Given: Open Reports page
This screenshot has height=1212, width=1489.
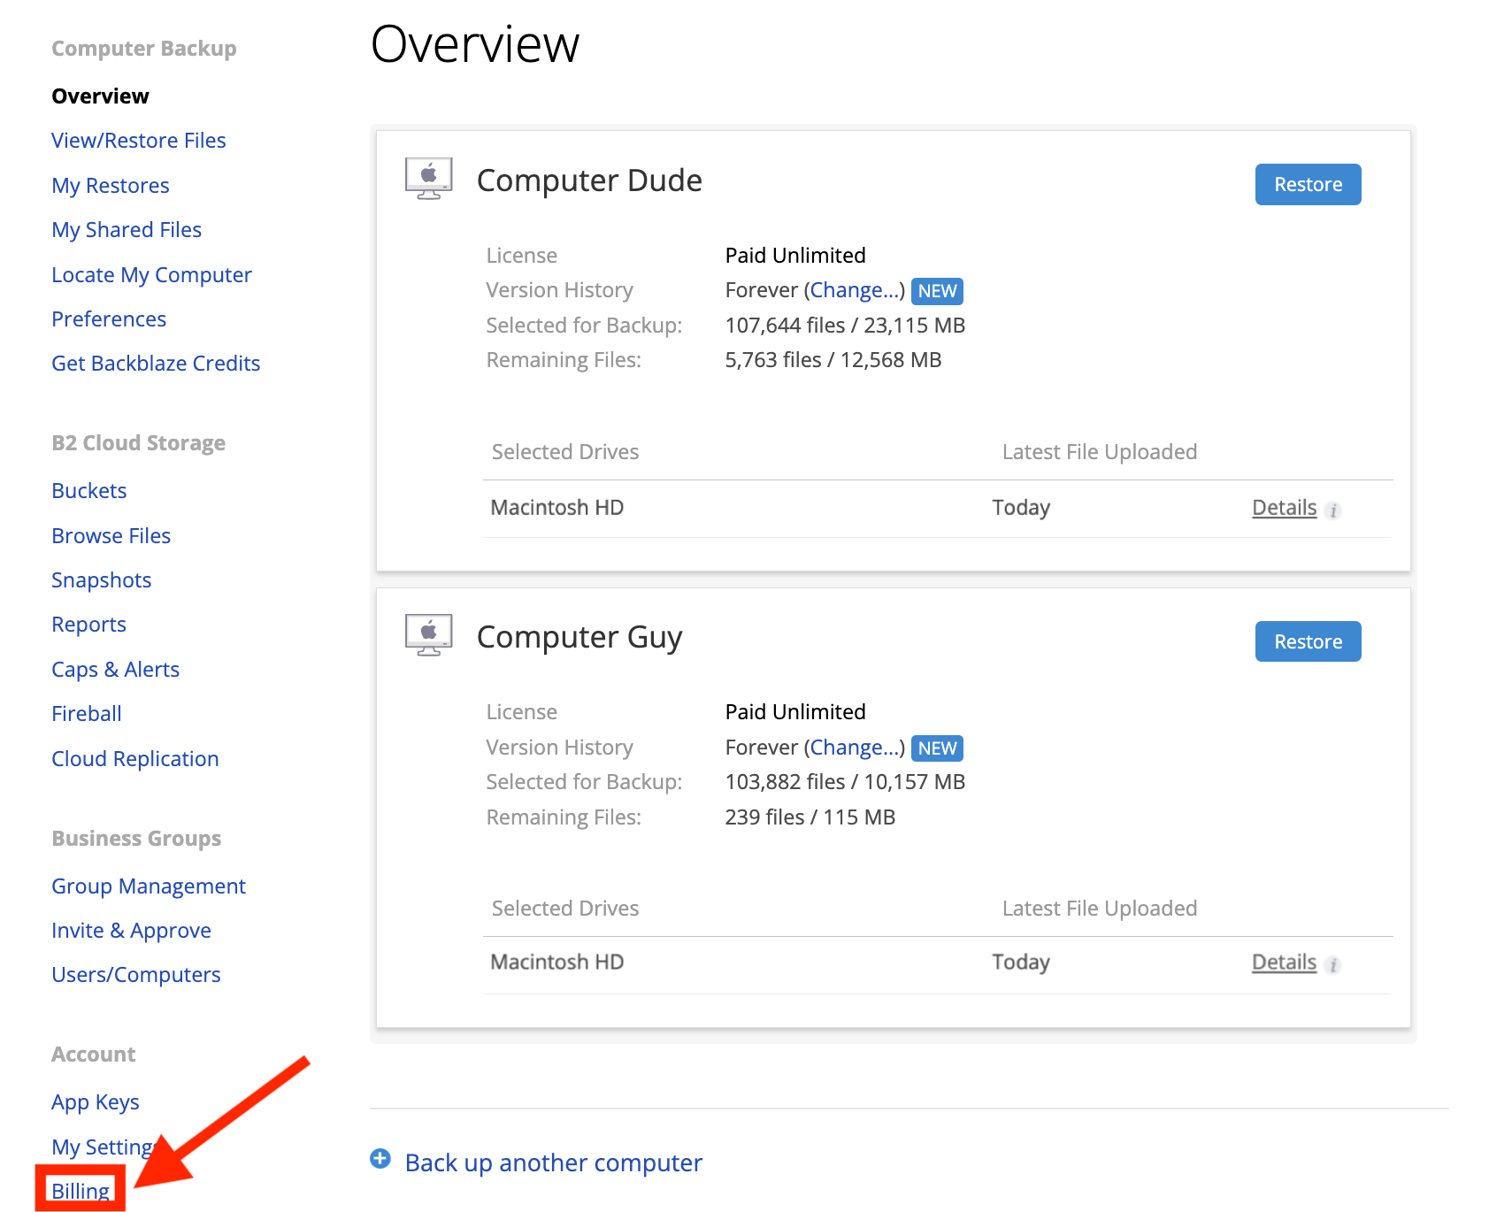Looking at the screenshot, I should 89,625.
